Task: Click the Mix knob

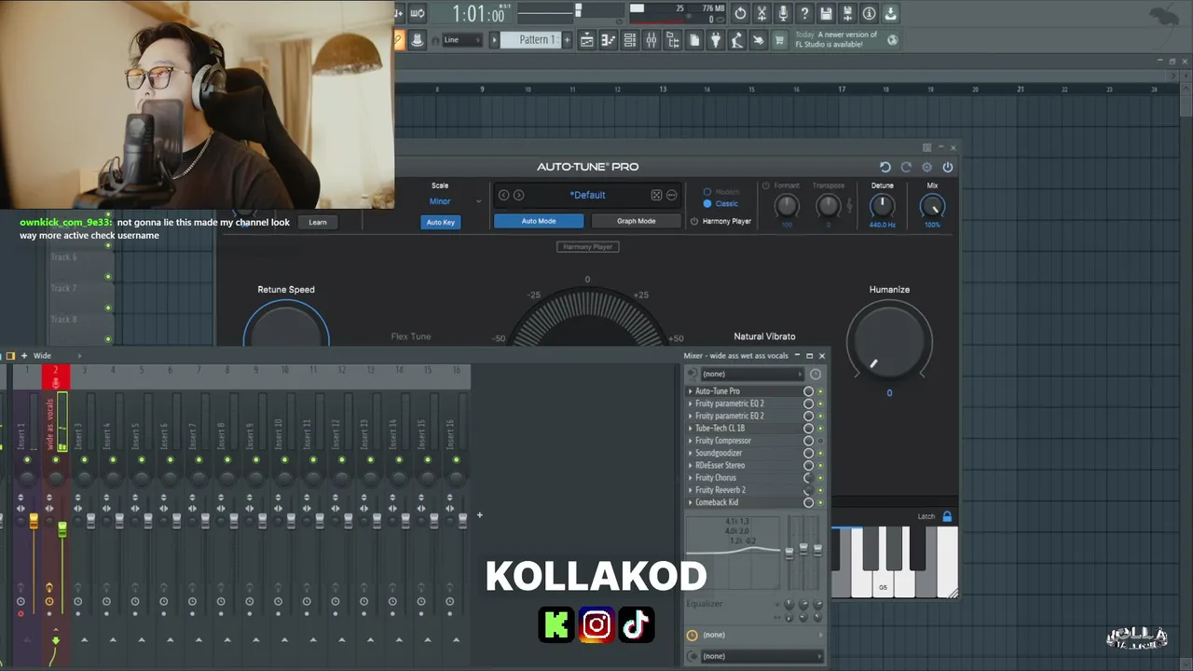Action: click(x=932, y=206)
